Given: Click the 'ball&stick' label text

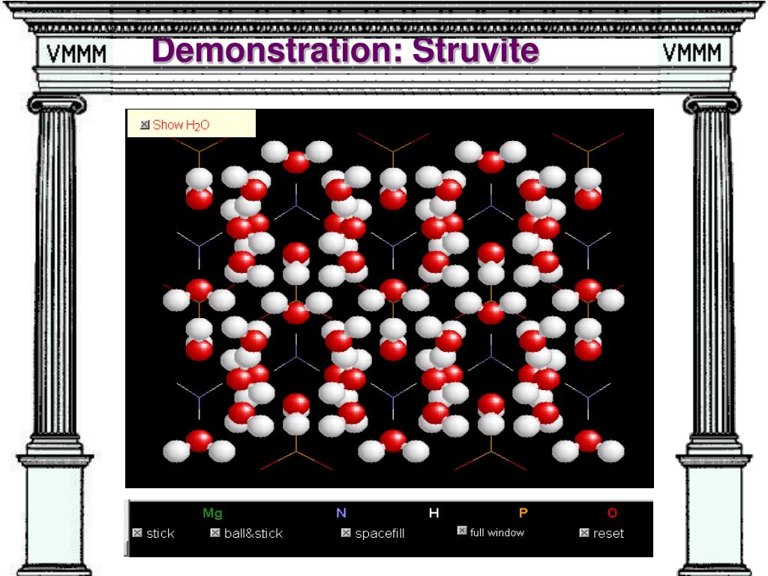Looking at the screenshot, I should click(253, 533).
